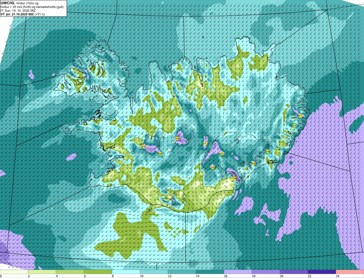Click the legend tick label 12

click(169, 276)
